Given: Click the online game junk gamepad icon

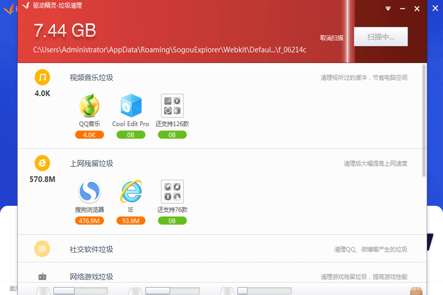Looking at the screenshot, I should (42, 276).
